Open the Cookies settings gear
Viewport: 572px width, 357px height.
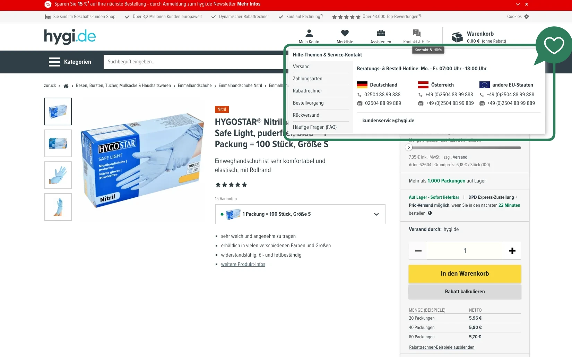527,17
